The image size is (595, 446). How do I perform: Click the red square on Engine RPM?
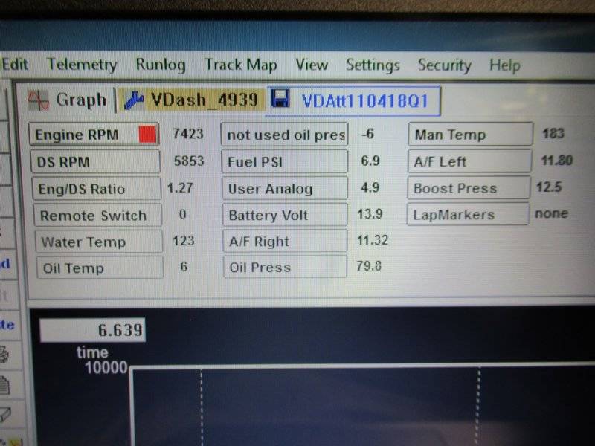pos(148,135)
